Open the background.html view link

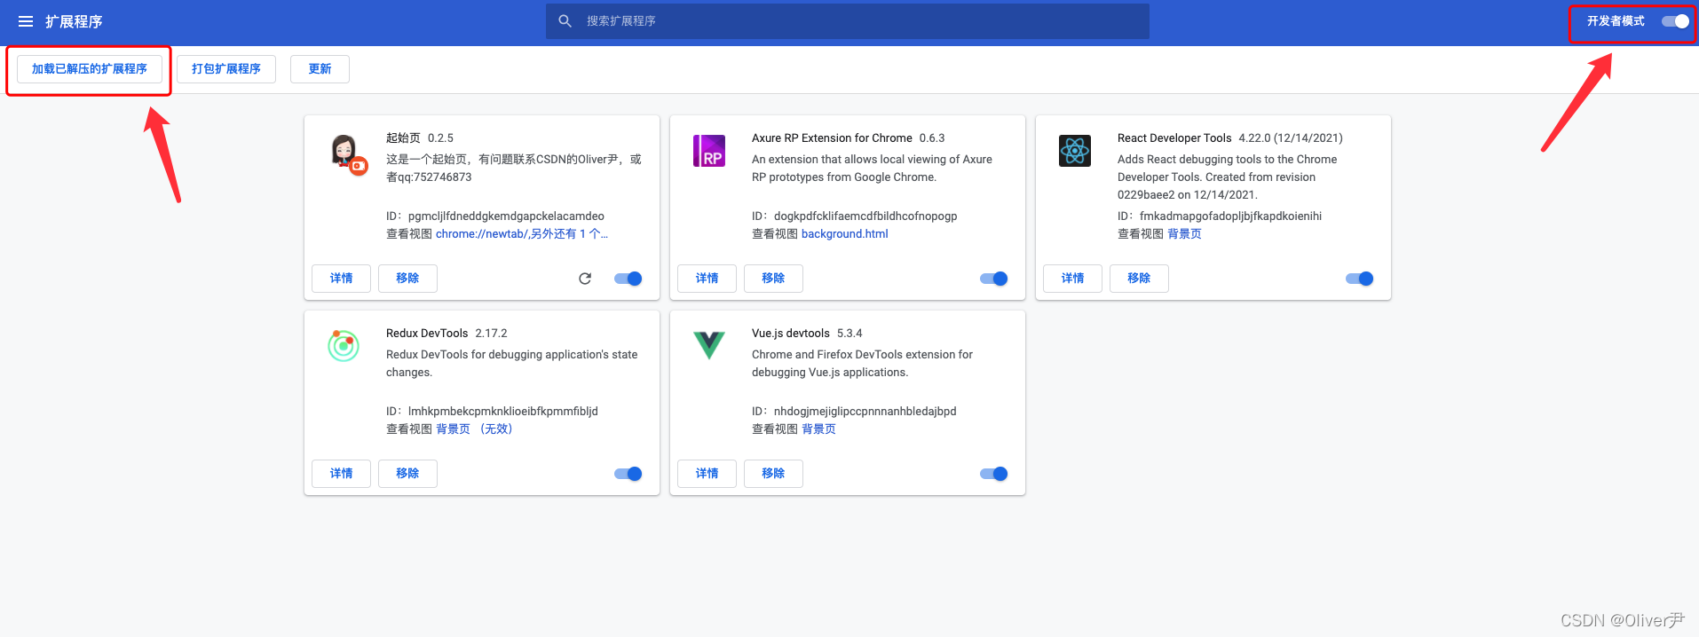coord(844,234)
